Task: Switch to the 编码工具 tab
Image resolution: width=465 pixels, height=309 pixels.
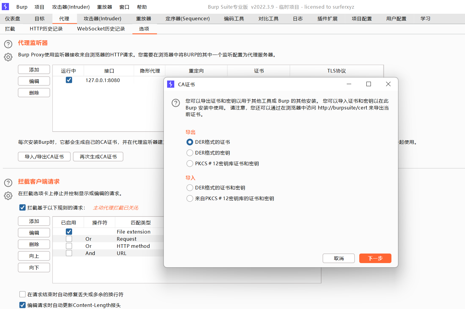Action: pos(234,18)
